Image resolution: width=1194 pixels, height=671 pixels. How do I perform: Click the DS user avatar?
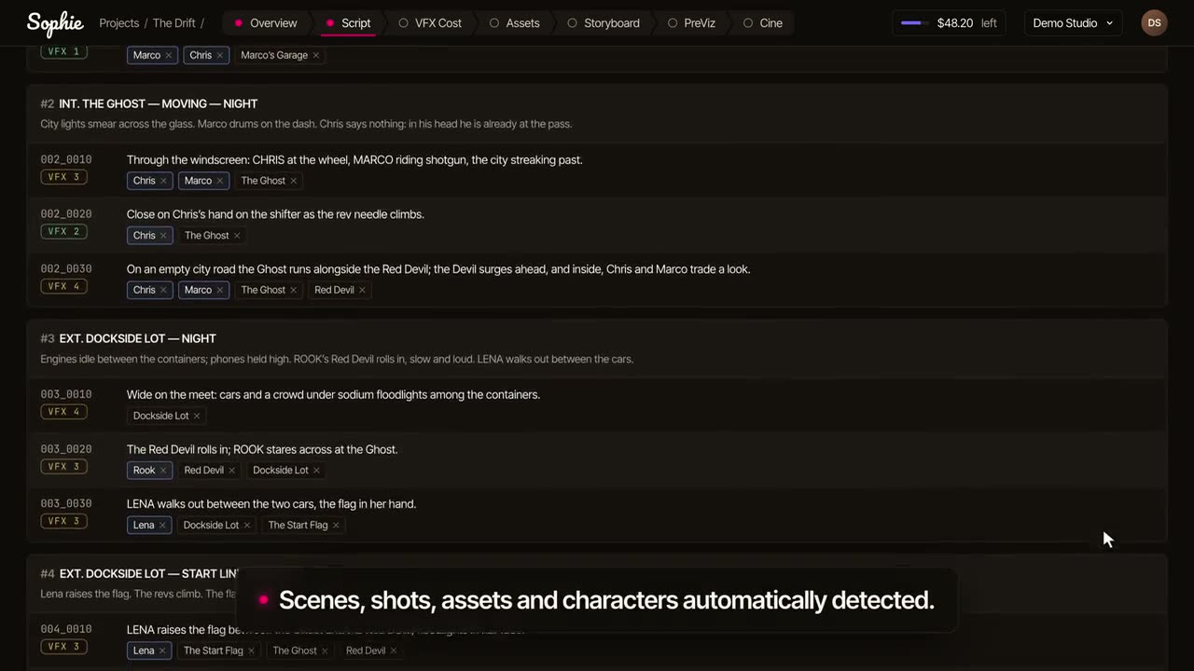(x=1154, y=23)
